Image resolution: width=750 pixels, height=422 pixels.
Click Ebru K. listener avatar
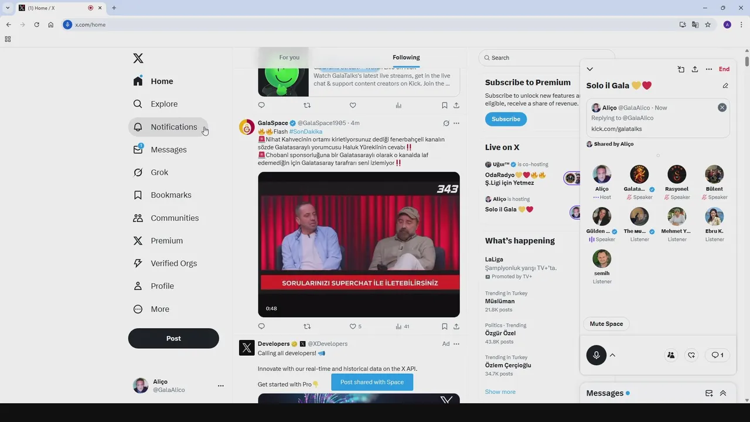(x=714, y=216)
